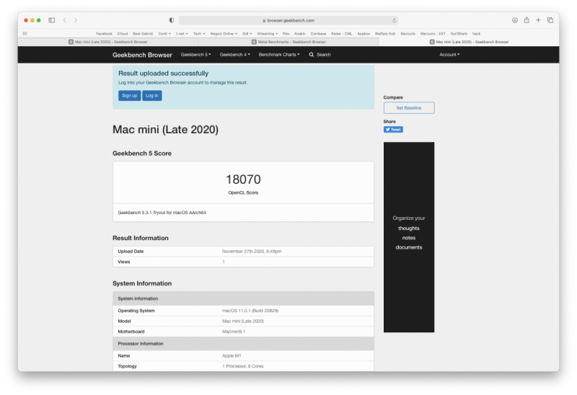This screenshot has height=395, width=577.
Task: Click the macOS 11.0.1 operating system value
Action: tap(250, 311)
